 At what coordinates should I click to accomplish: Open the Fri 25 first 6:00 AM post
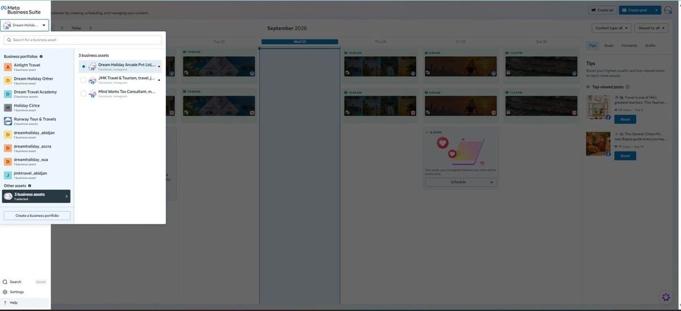460,63
